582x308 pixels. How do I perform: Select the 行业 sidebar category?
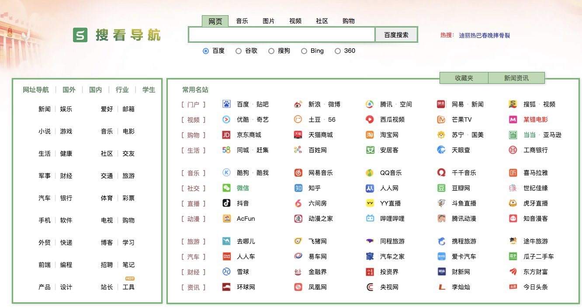(x=122, y=90)
